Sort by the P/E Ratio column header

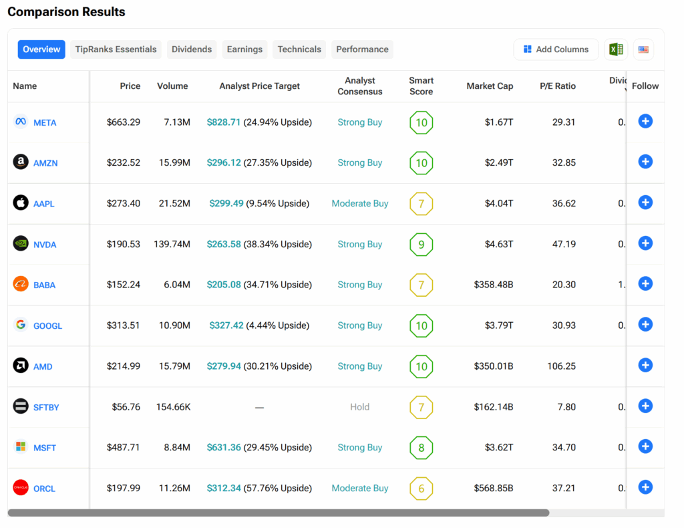[x=557, y=86]
